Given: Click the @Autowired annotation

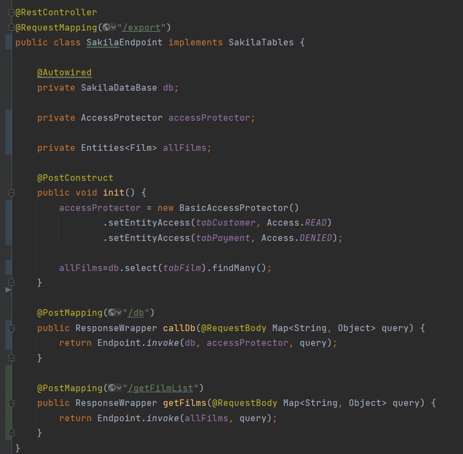Looking at the screenshot, I should 65,73.
